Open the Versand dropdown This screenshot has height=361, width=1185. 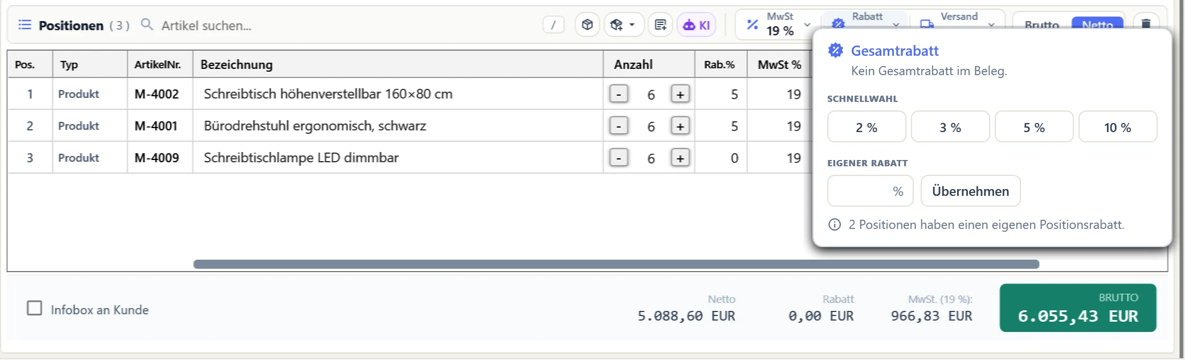pyautogui.click(x=958, y=20)
